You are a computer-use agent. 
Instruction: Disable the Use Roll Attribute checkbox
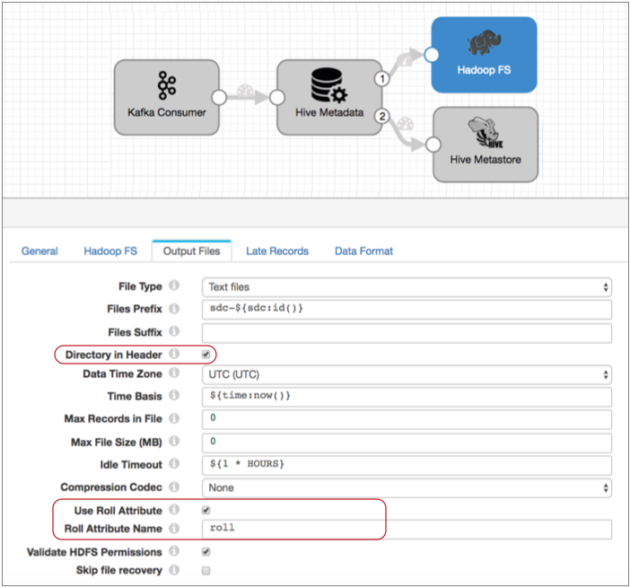(x=206, y=510)
